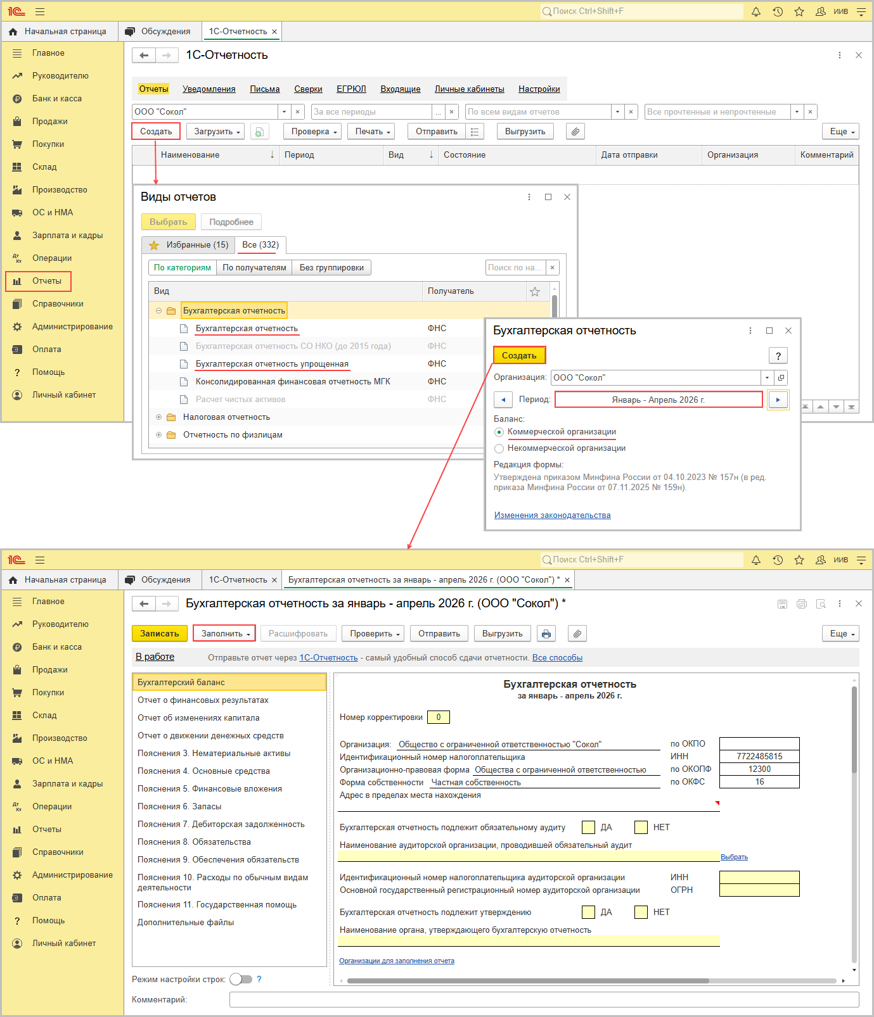This screenshot has width=874, height=1017.
Task: Open Банк и касса in the list window sidebar
Action: point(57,99)
